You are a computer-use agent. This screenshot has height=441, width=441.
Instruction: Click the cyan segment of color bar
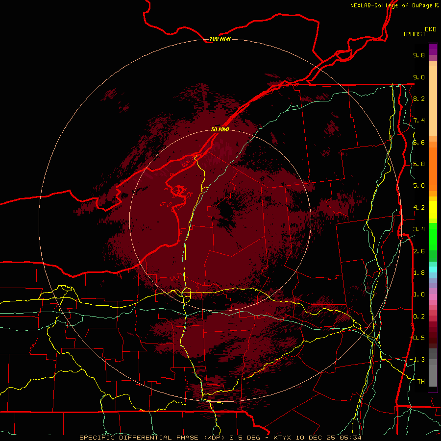(433, 269)
